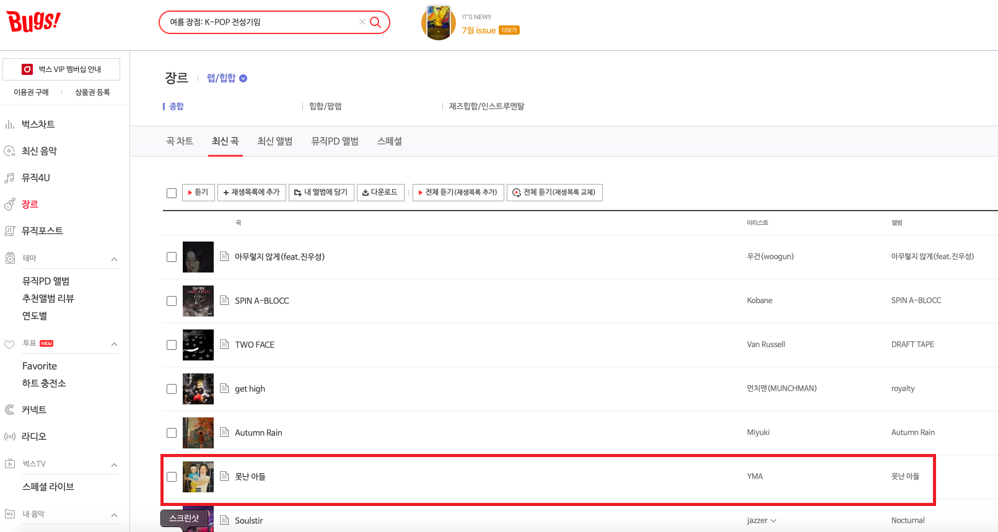Open the 벅스차트 sidebar item
Screen dimensions: 998x532
(x=38, y=124)
